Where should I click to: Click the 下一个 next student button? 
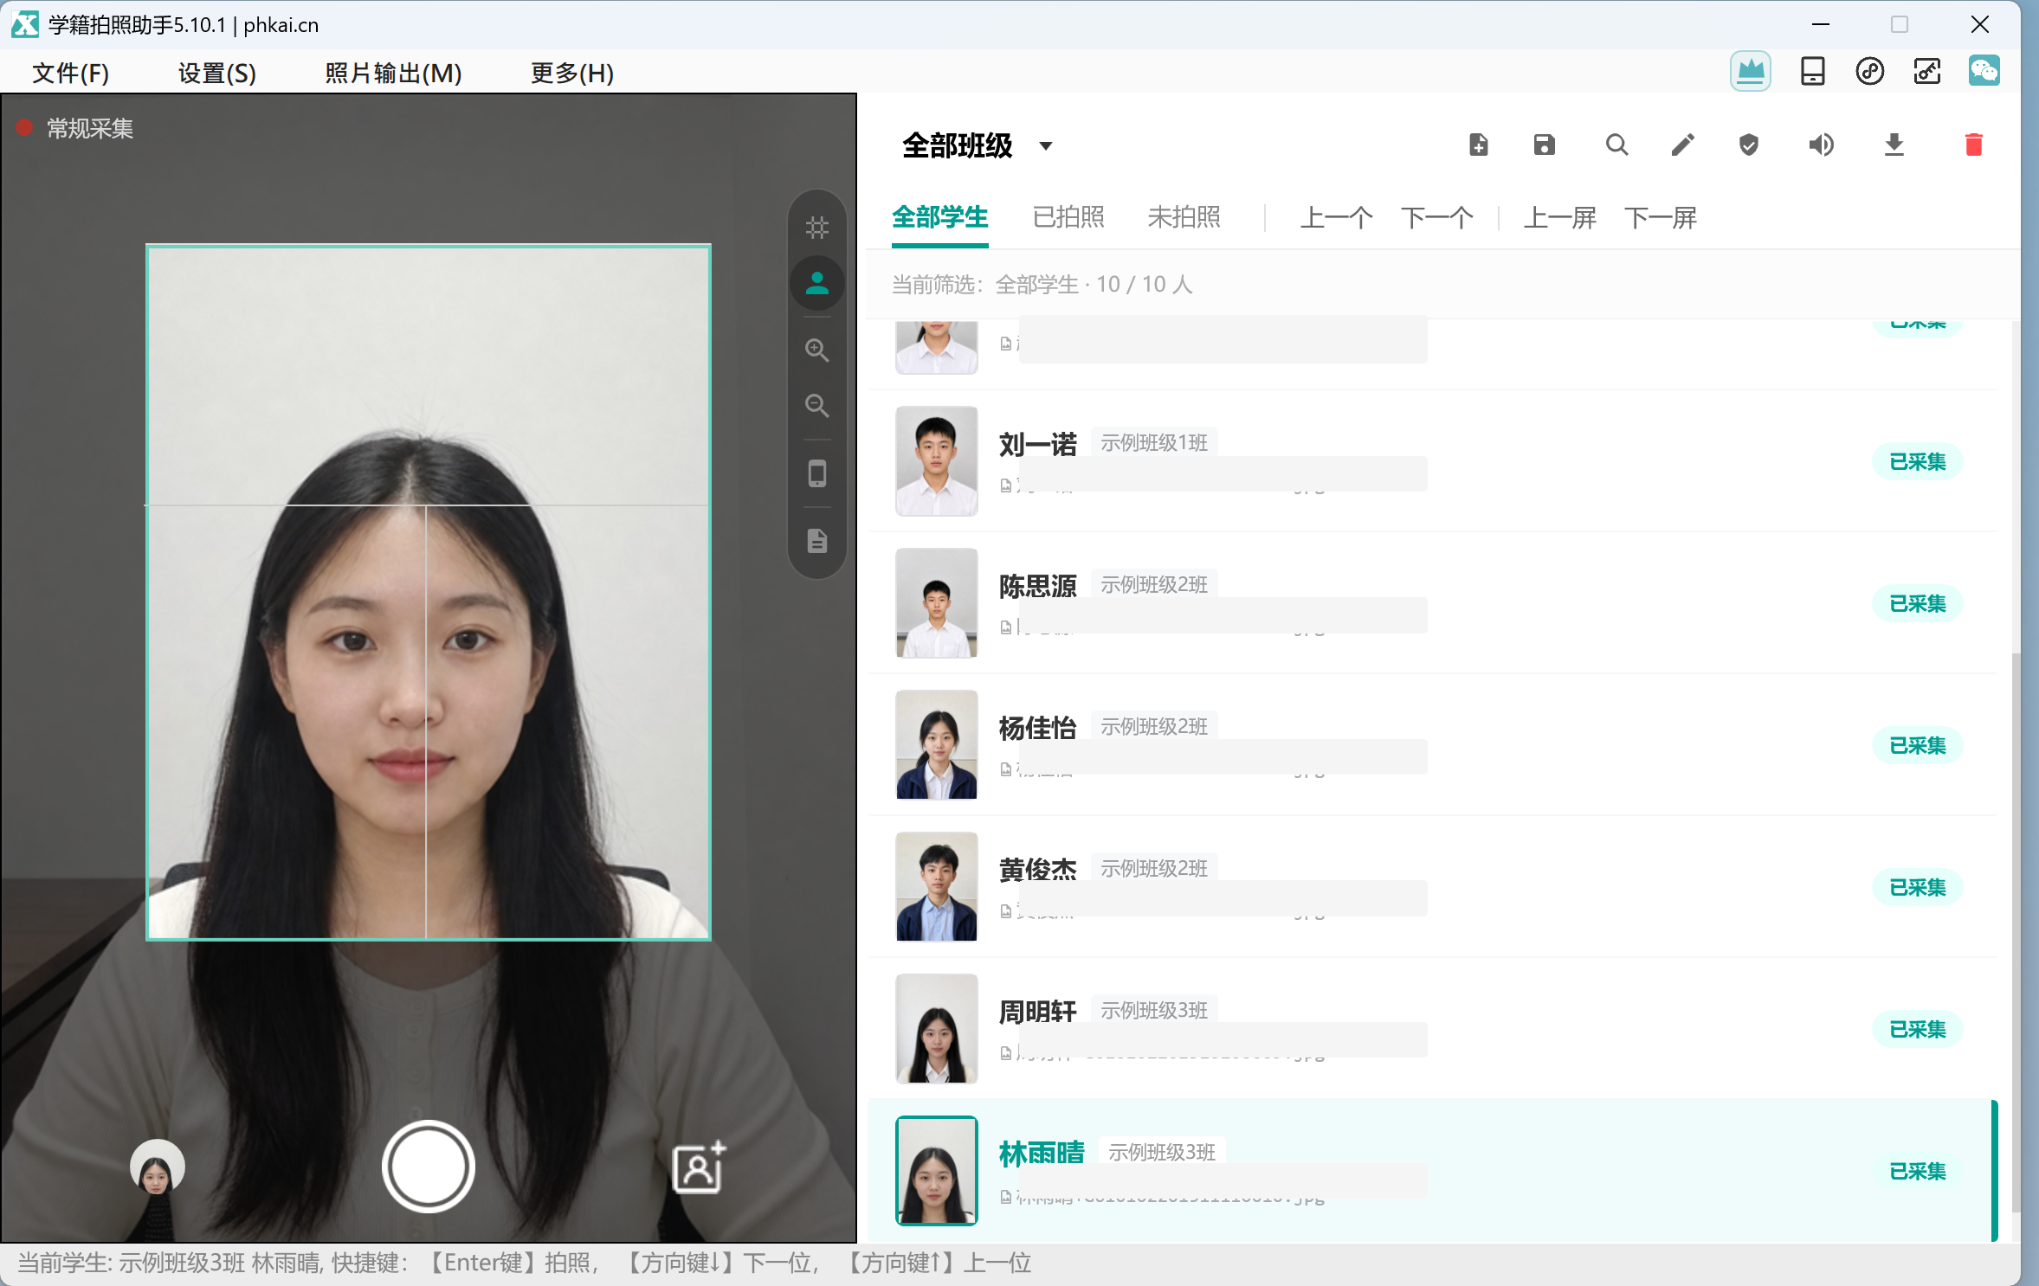1436,217
